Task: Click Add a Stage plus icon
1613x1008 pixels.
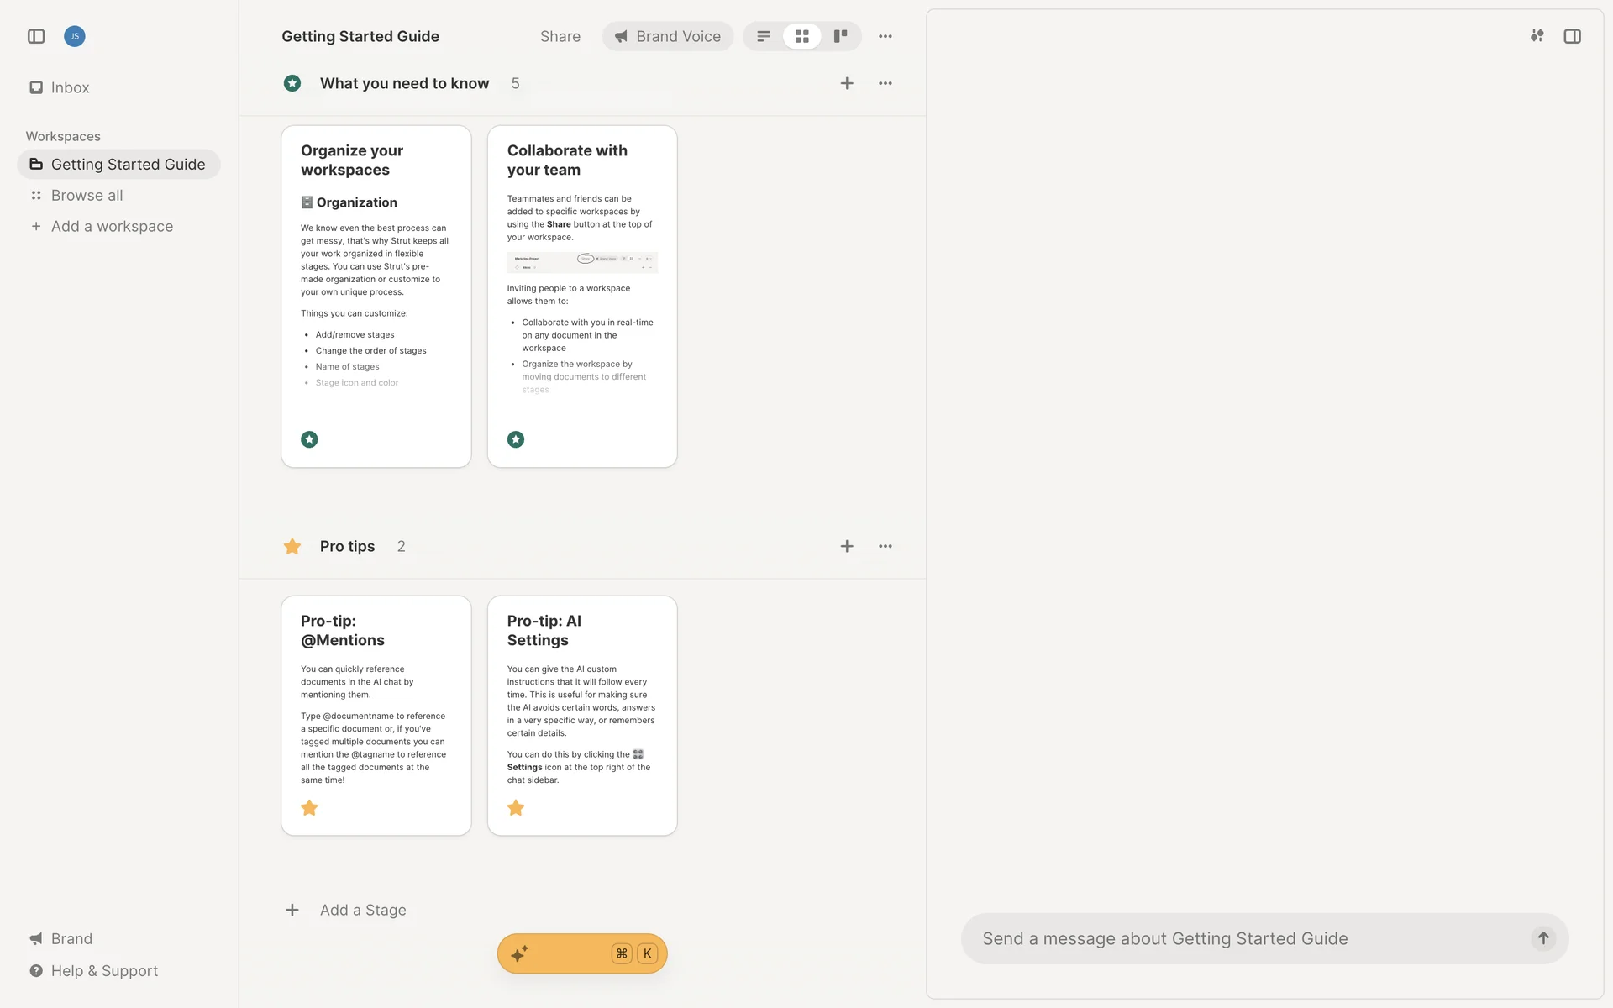Action: click(292, 910)
